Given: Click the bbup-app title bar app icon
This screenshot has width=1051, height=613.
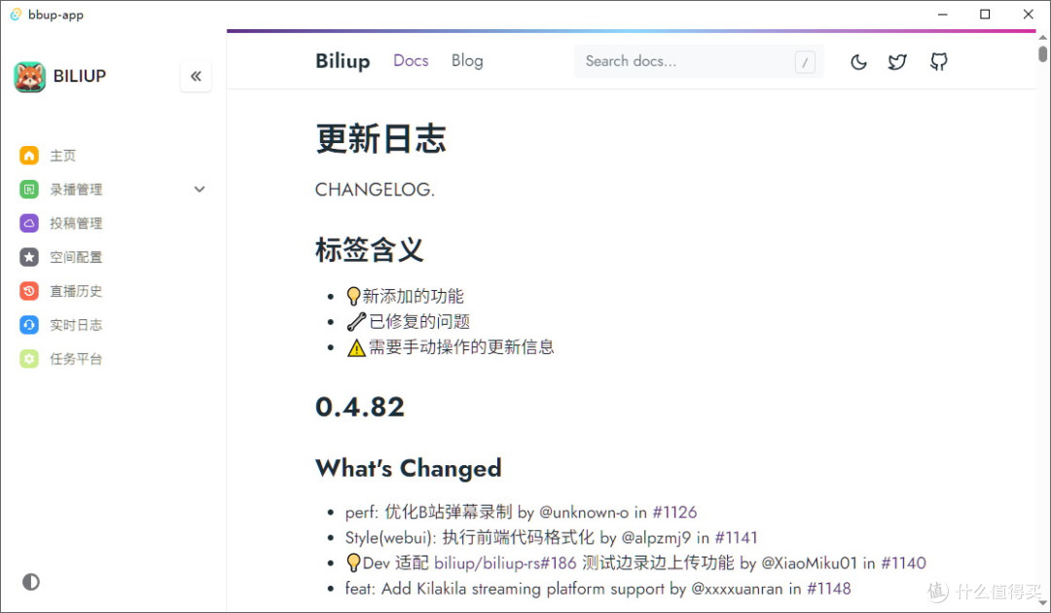Looking at the screenshot, I should click(x=16, y=14).
